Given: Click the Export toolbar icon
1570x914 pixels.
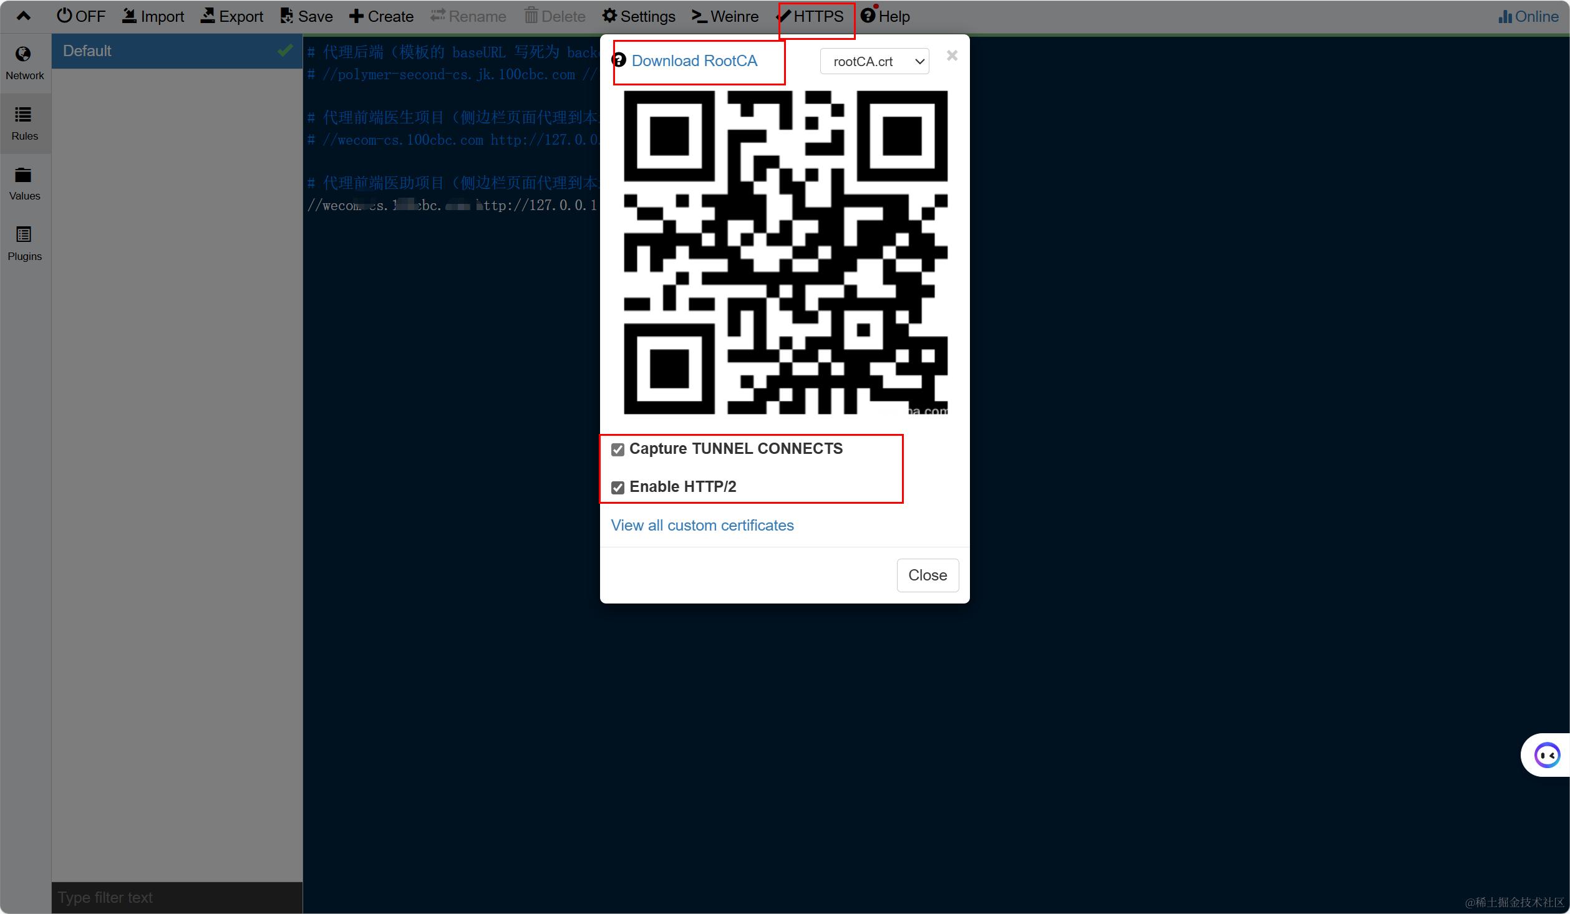Looking at the screenshot, I should [x=208, y=16].
